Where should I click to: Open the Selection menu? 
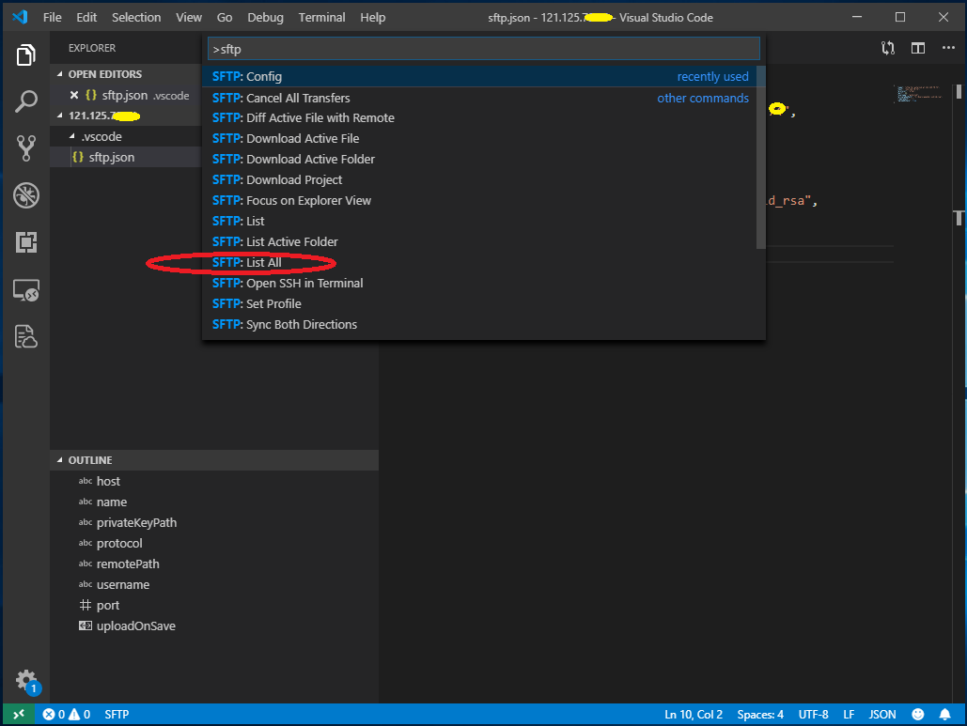[x=136, y=17]
